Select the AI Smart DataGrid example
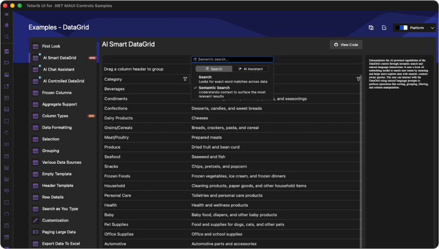Screen dimensions: 439x249 [63, 58]
